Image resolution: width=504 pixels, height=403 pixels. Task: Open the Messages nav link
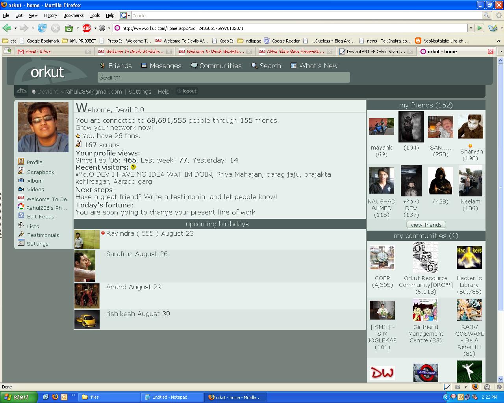(161, 66)
